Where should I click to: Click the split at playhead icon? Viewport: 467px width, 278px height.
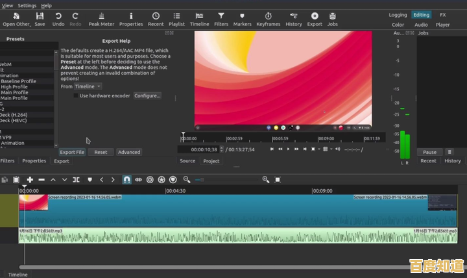[76, 179]
